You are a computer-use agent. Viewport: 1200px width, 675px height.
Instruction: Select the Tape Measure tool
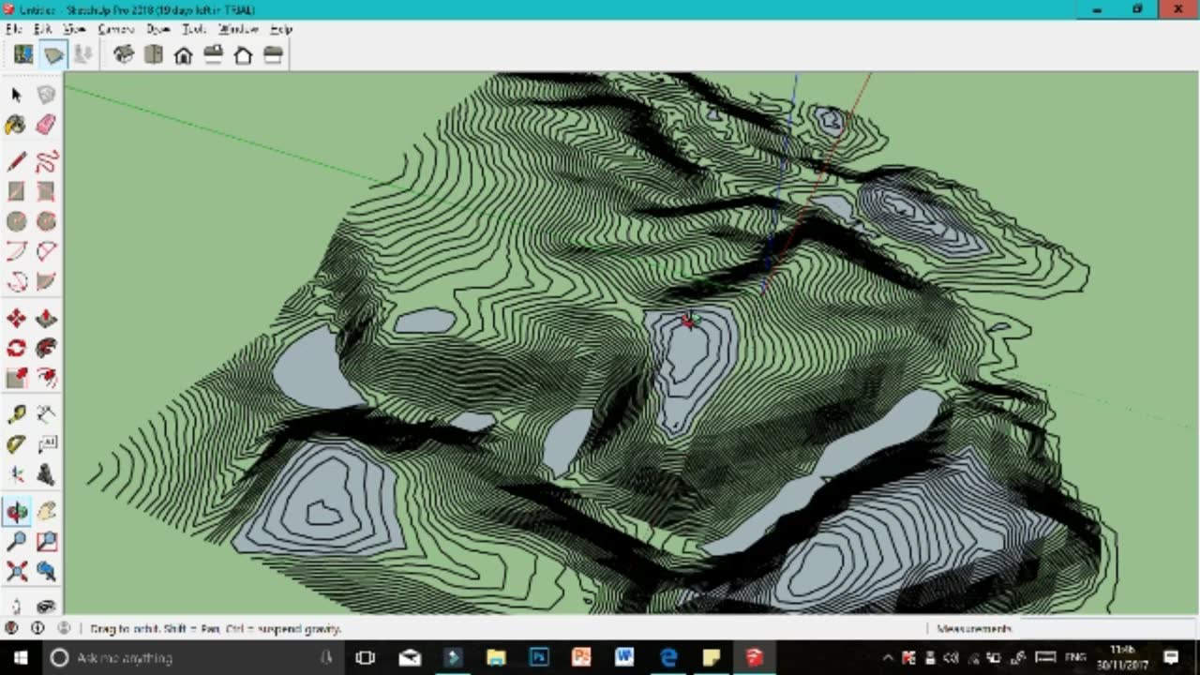[x=16, y=414]
